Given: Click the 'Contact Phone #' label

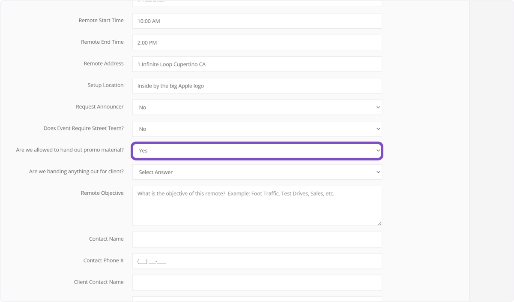Looking at the screenshot, I should [x=103, y=260].
